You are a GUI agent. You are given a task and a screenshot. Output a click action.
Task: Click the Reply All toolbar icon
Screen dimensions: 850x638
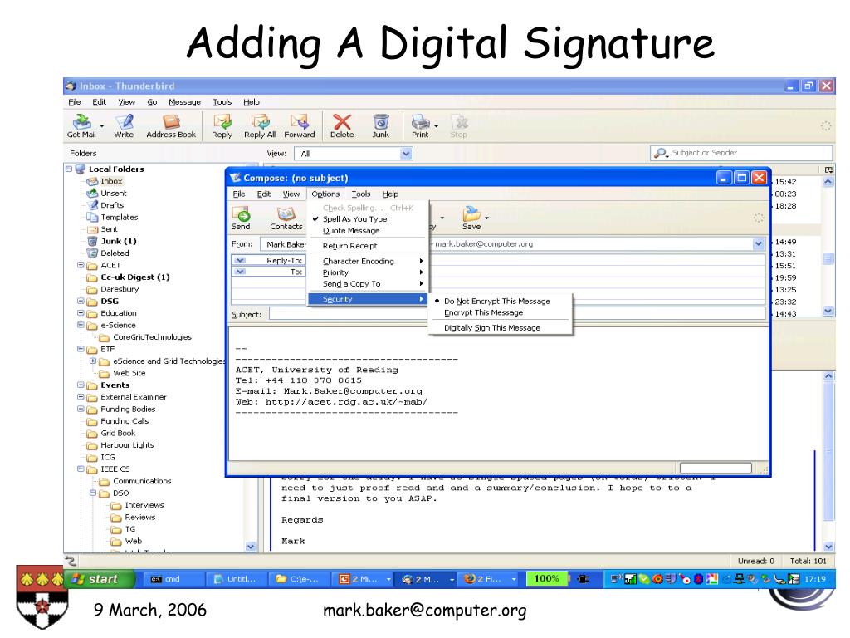coord(260,126)
